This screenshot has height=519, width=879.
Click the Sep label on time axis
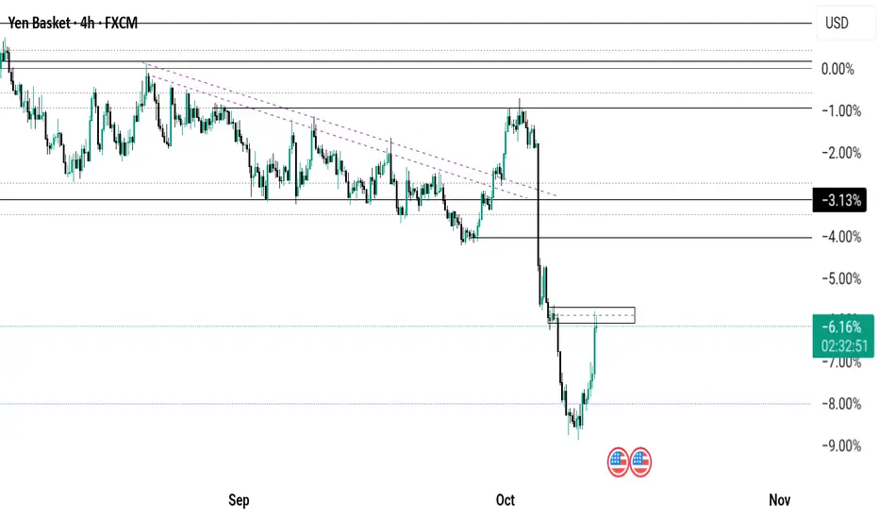(x=239, y=500)
